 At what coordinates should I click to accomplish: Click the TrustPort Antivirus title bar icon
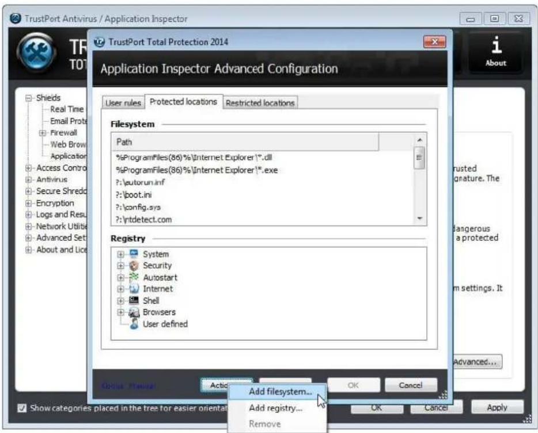(16, 18)
